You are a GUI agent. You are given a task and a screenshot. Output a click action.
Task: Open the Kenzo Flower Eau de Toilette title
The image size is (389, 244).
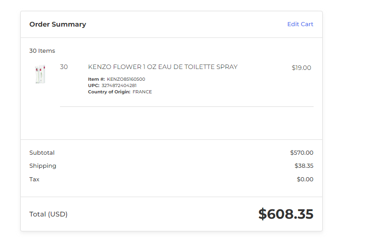tap(163, 67)
